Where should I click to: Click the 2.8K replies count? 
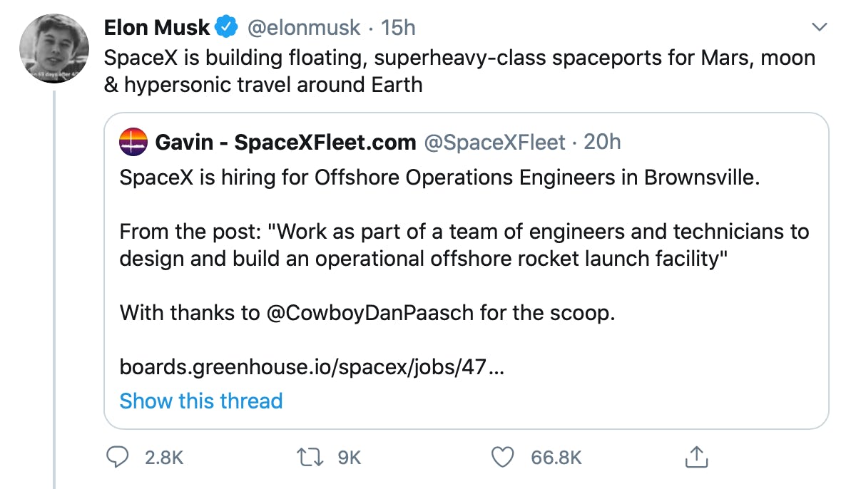(164, 458)
